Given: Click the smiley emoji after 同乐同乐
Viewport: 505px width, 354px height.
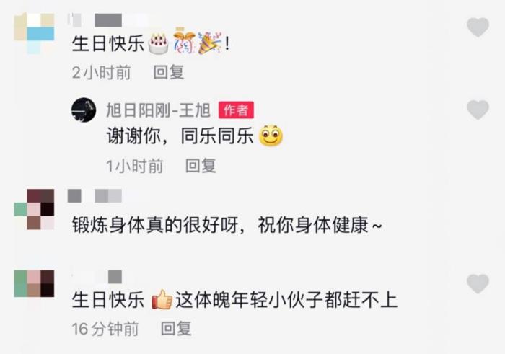Looking at the screenshot, I should tap(271, 136).
